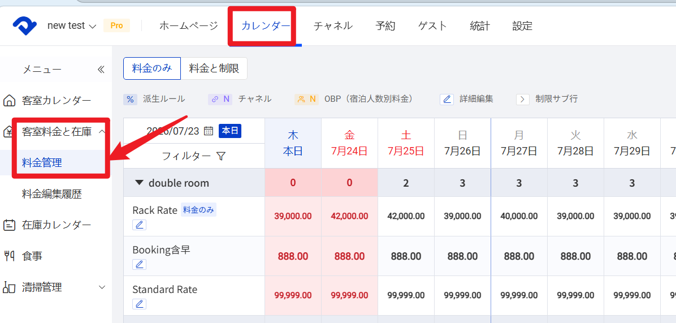Click the Rack Rate row name
This screenshot has height=323, width=676.
[155, 210]
